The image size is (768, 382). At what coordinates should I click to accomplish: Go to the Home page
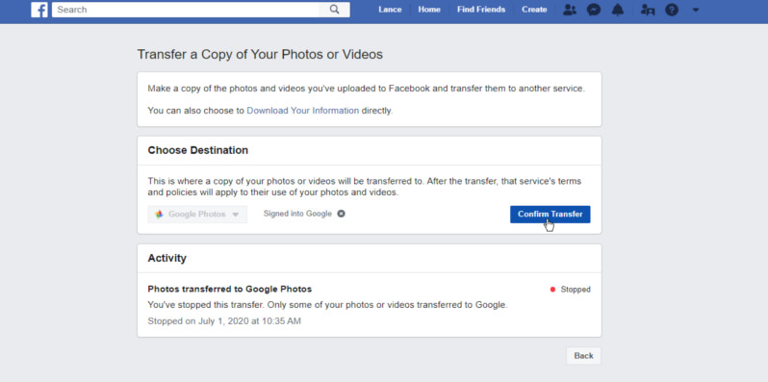point(429,10)
